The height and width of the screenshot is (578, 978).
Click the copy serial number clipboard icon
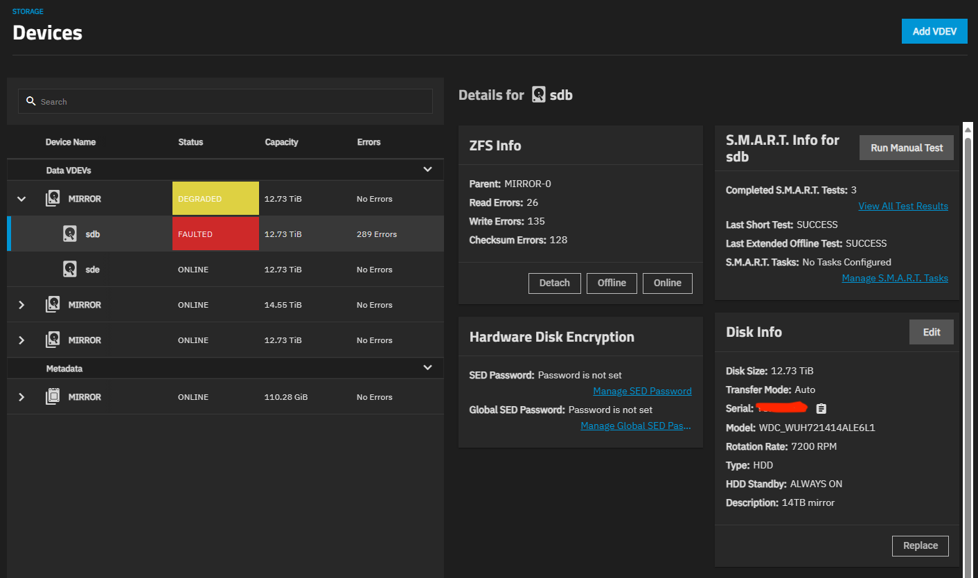[821, 409]
